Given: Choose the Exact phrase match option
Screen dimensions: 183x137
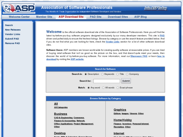Looking at the screenshot, I should pyautogui.click(x=118, y=88).
